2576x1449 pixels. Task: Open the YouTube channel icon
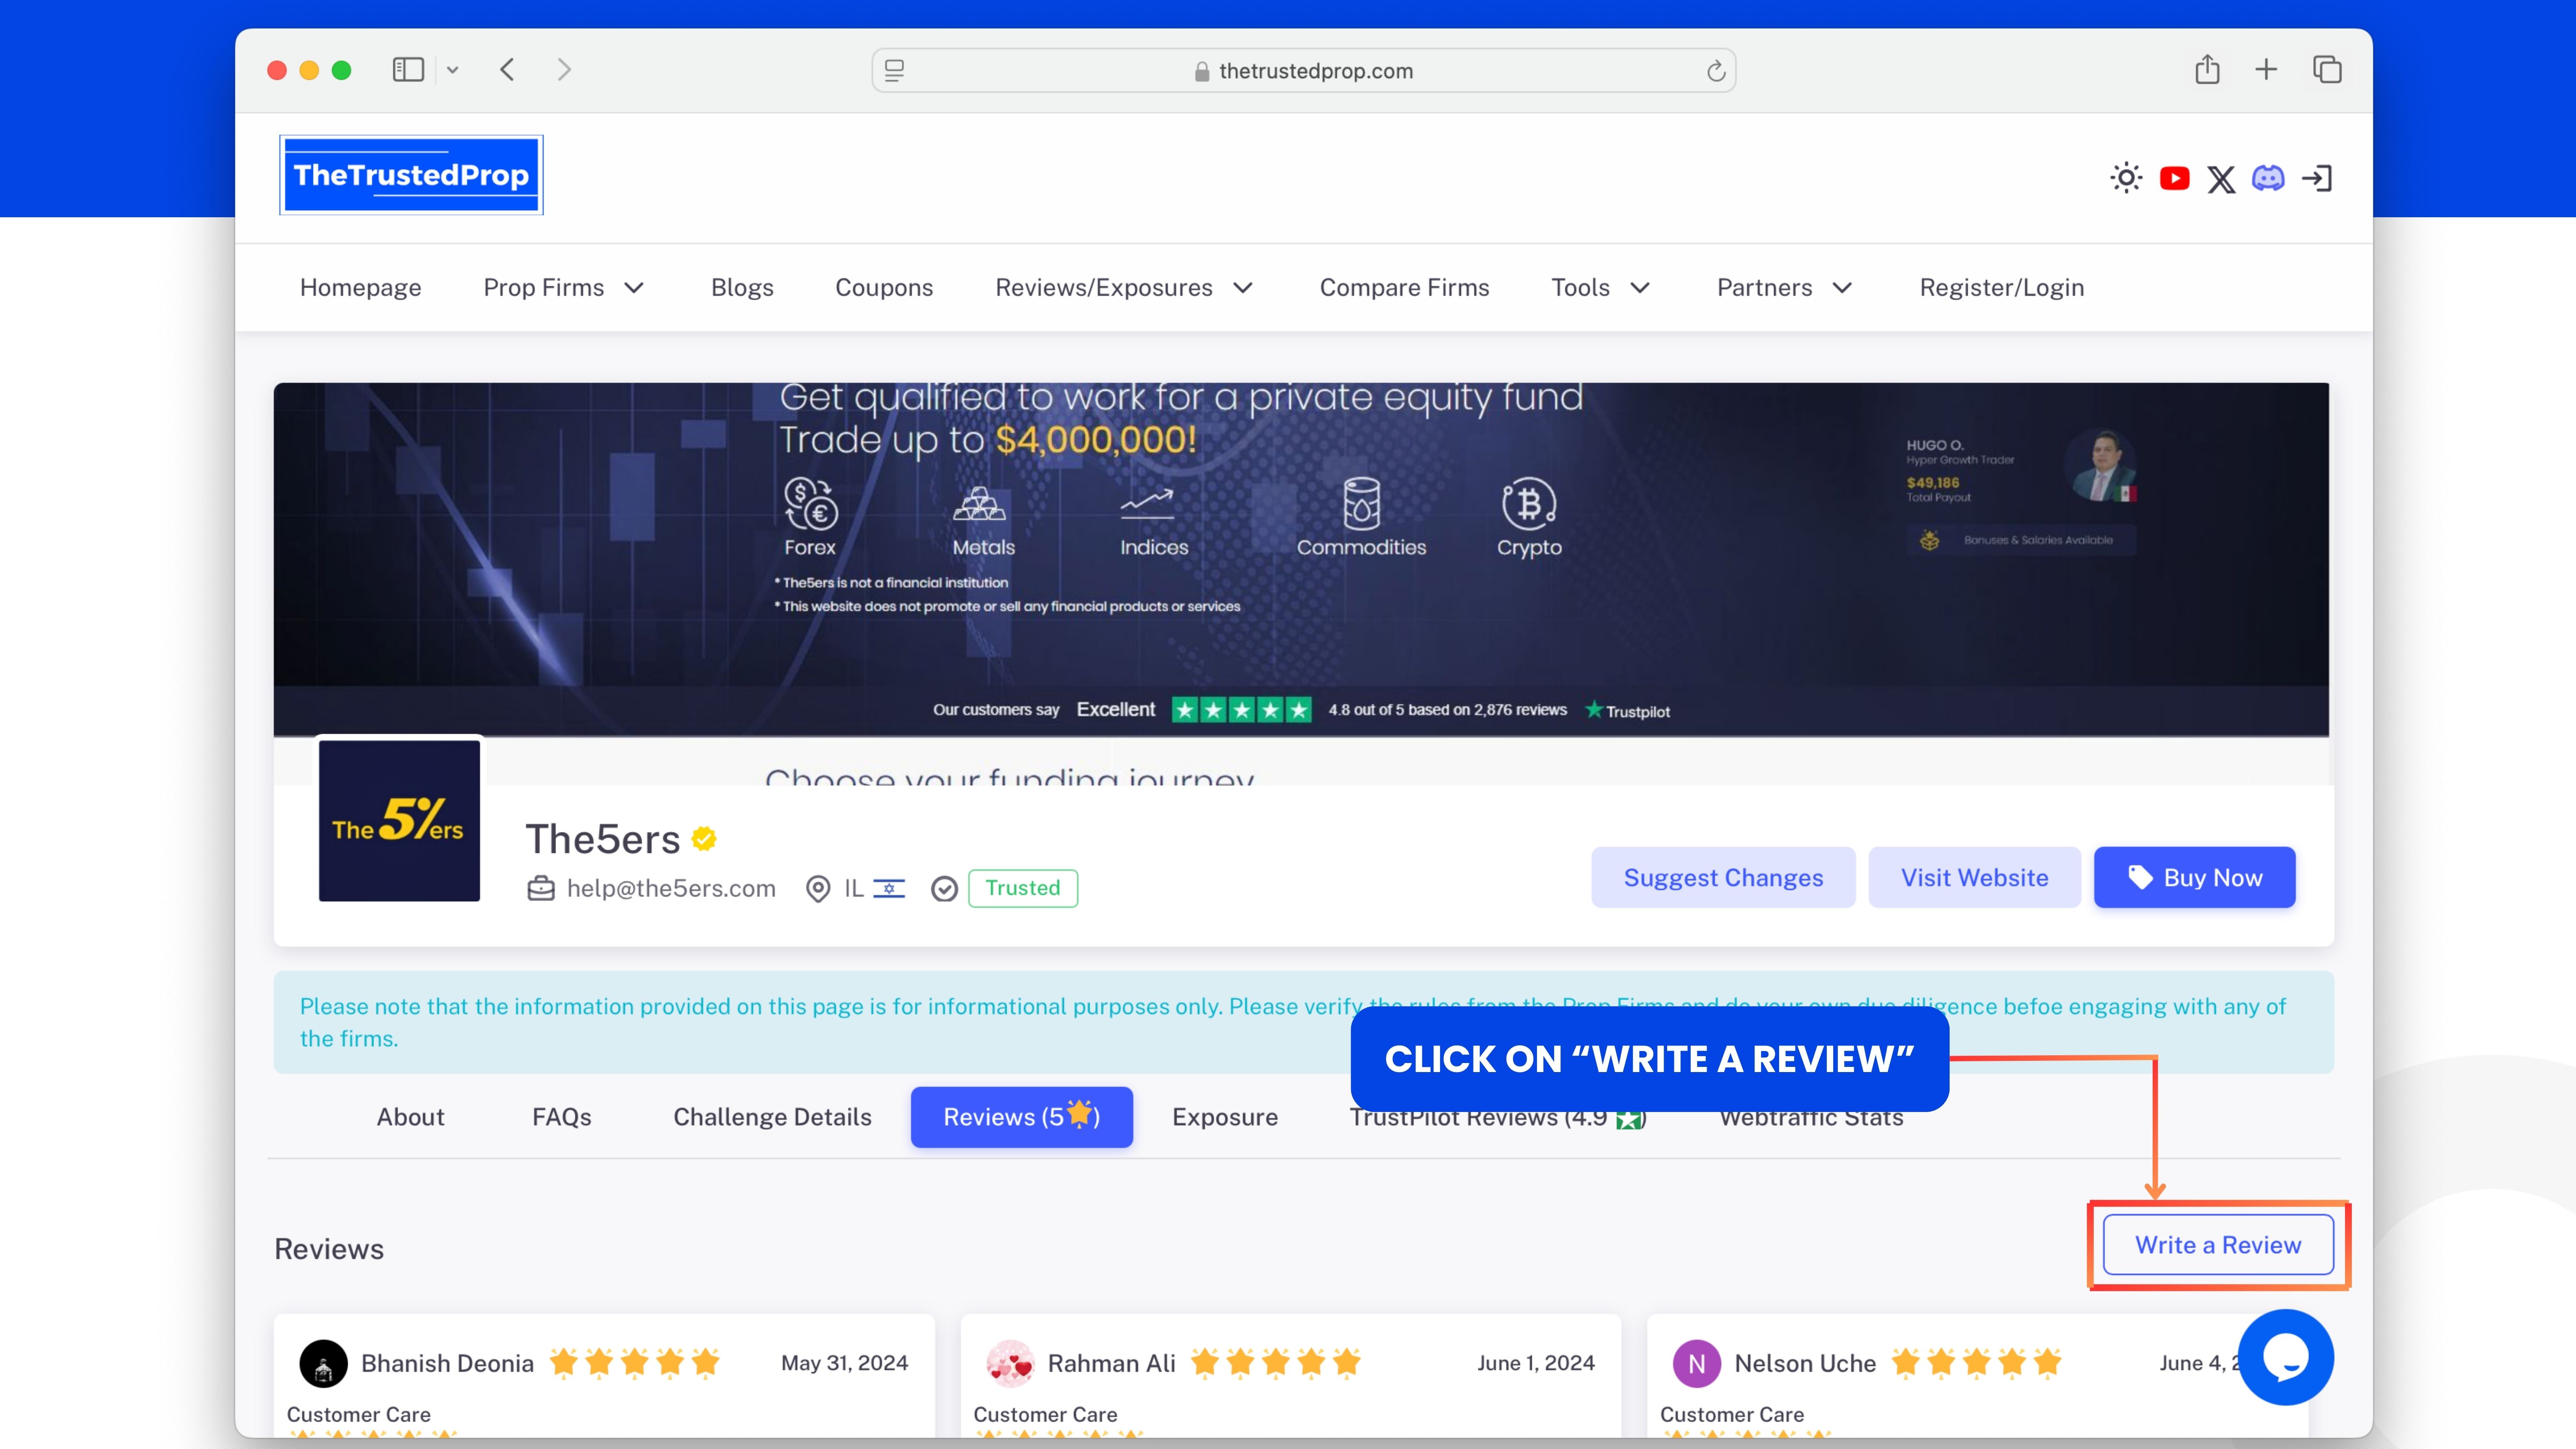pos(2174,178)
